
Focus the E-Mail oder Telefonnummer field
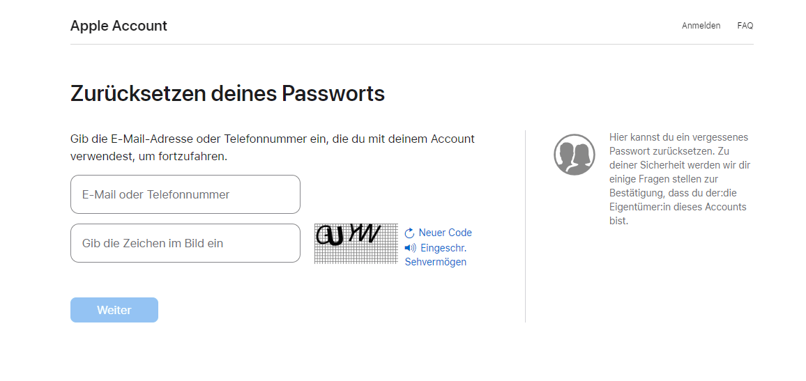(185, 194)
